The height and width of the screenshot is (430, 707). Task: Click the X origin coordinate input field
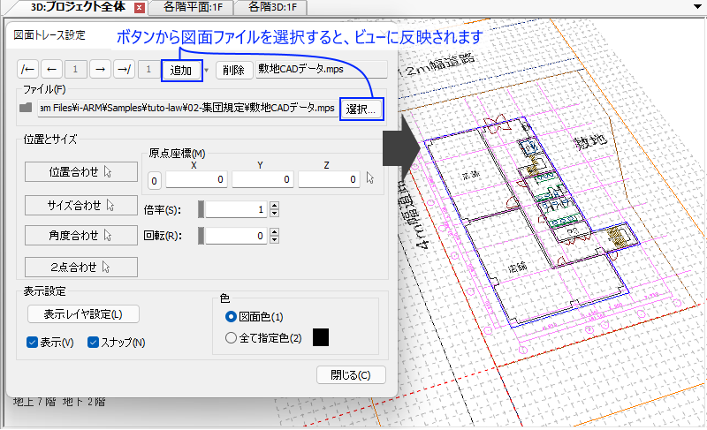pos(196,179)
